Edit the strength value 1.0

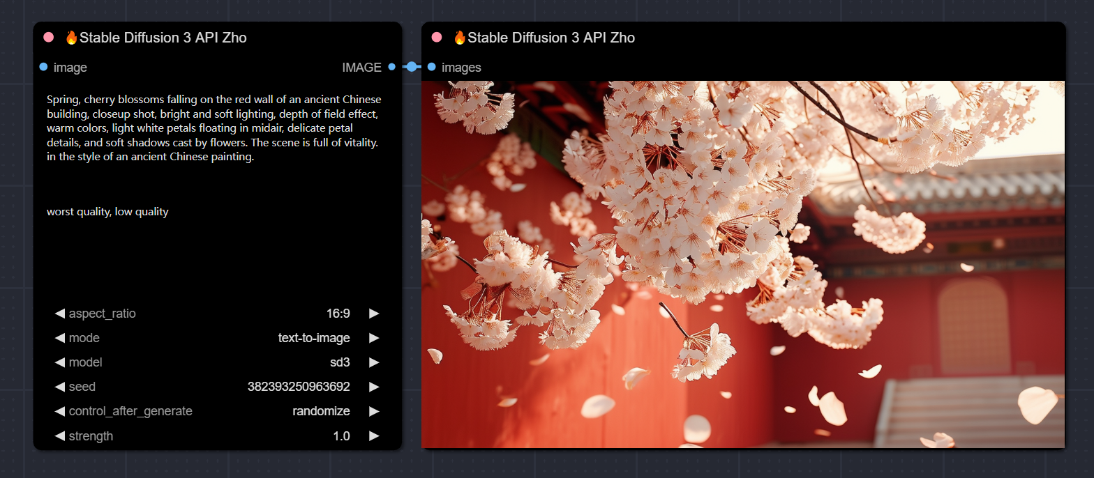tap(342, 436)
